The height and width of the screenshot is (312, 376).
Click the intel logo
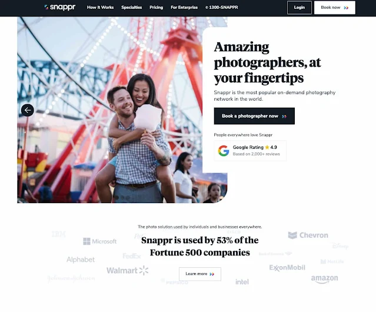click(242, 282)
